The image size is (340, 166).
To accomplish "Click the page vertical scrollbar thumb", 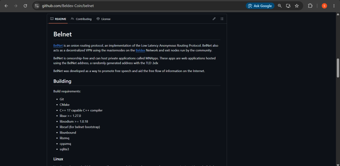I will click(338, 68).
